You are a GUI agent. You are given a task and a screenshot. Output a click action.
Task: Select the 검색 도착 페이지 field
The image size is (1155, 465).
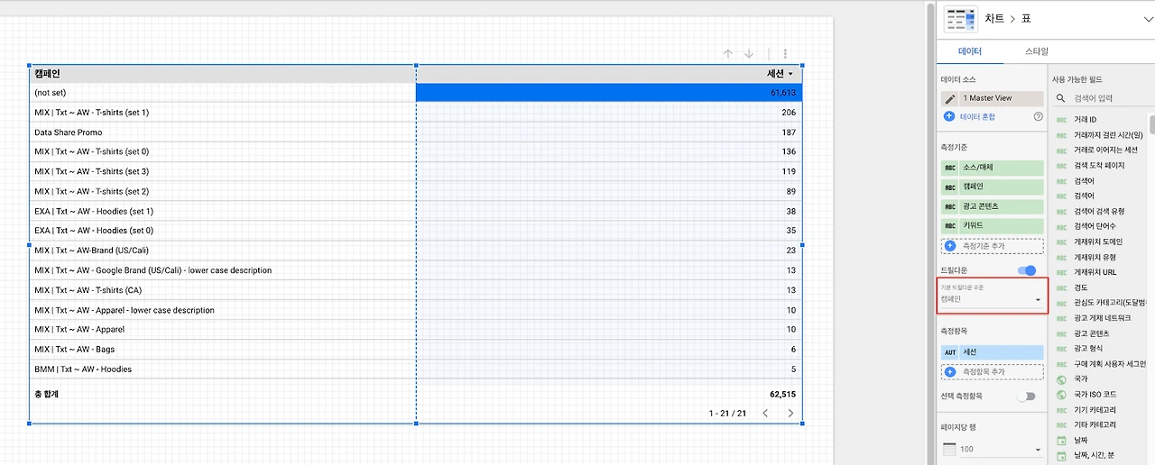pos(1101,166)
